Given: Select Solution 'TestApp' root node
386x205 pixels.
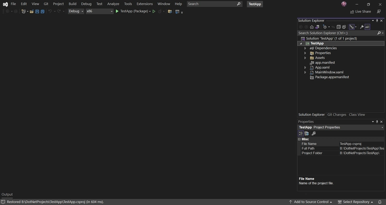Looking at the screenshot, I should (331, 39).
